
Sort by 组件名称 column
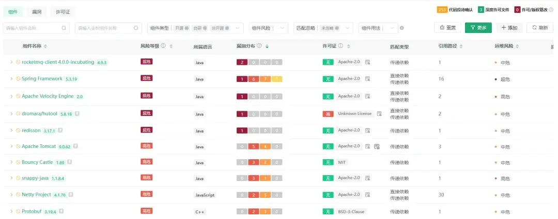coord(45,46)
